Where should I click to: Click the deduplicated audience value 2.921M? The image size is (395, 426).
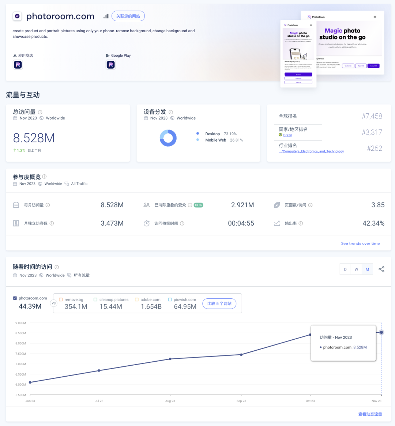coord(242,205)
